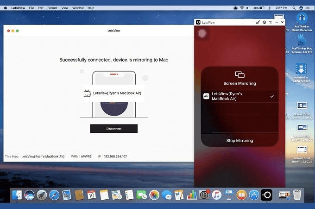The width and height of the screenshot is (315, 209).
Task: Click the Wi-Fi status icon in menu bar
Action: [x=242, y=8]
